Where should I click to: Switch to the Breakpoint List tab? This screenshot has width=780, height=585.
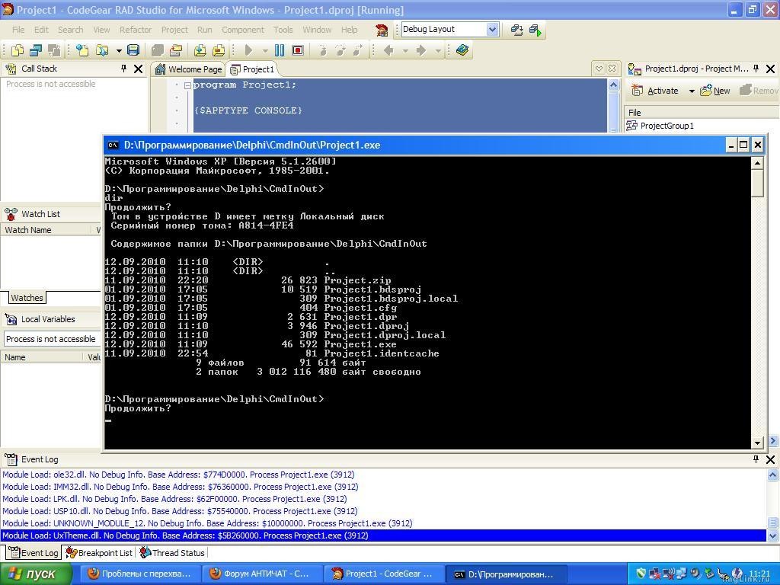tap(99, 553)
